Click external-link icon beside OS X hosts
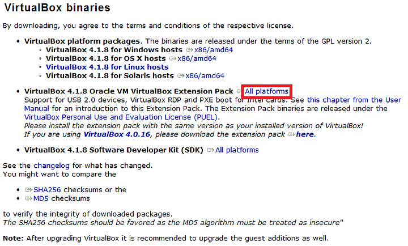408x246 pixels. point(173,58)
